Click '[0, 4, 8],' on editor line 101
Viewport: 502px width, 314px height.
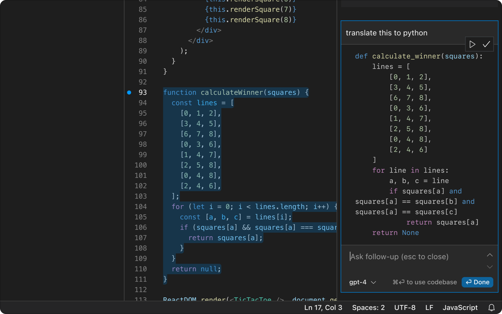(201, 176)
